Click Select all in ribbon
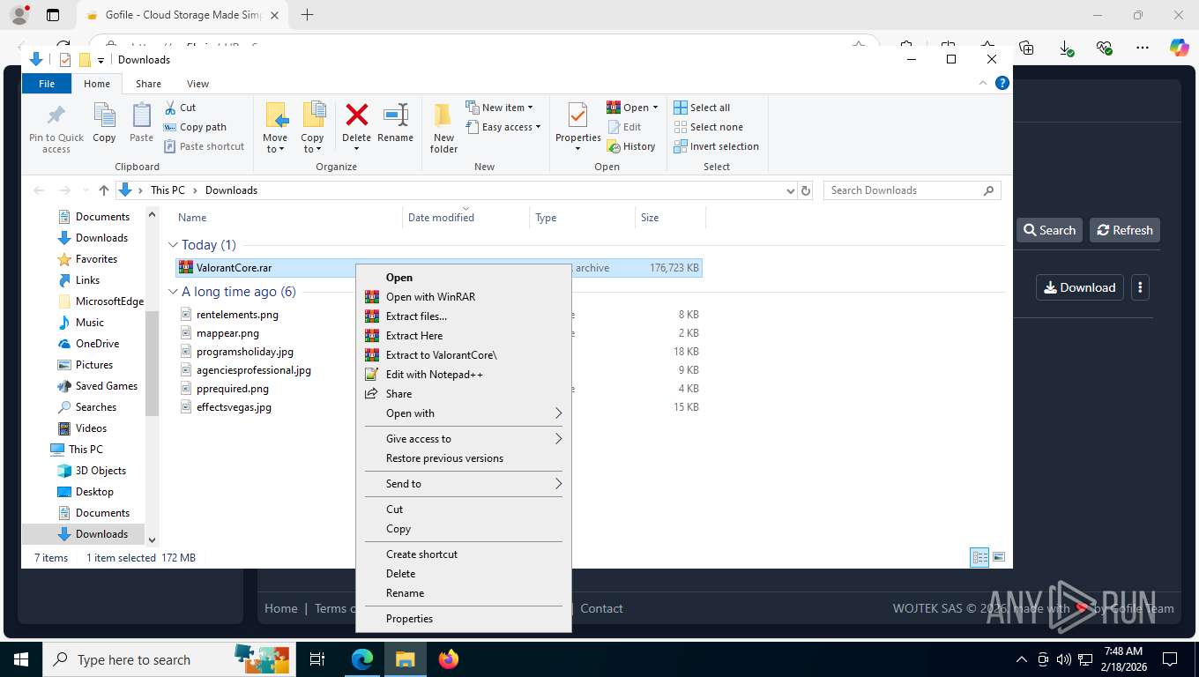The width and height of the screenshot is (1199, 677). [702, 108]
